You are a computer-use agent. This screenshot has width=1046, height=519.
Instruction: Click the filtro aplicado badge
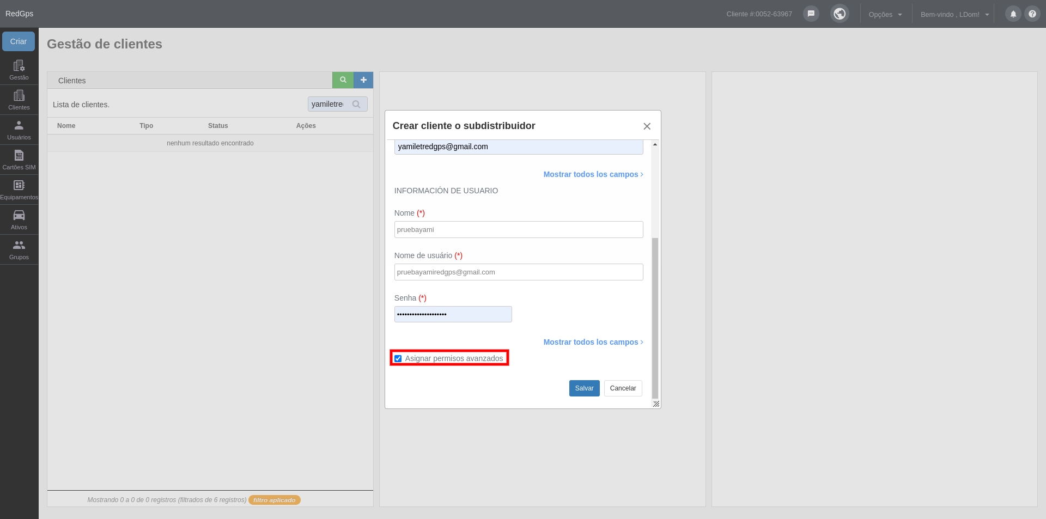pos(274,500)
